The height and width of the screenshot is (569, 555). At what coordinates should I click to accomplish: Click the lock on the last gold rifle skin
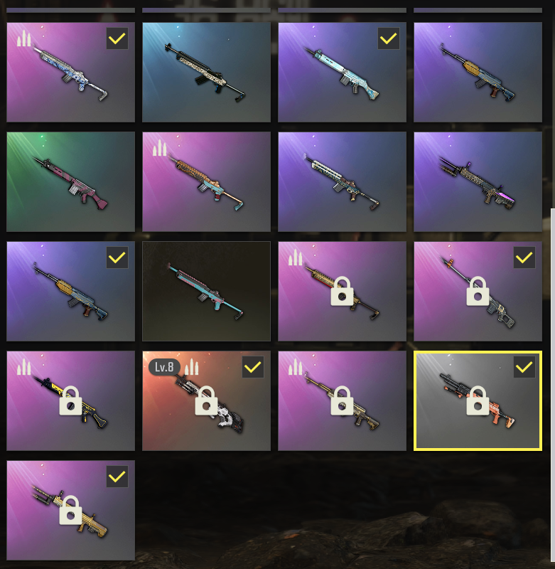coord(70,510)
